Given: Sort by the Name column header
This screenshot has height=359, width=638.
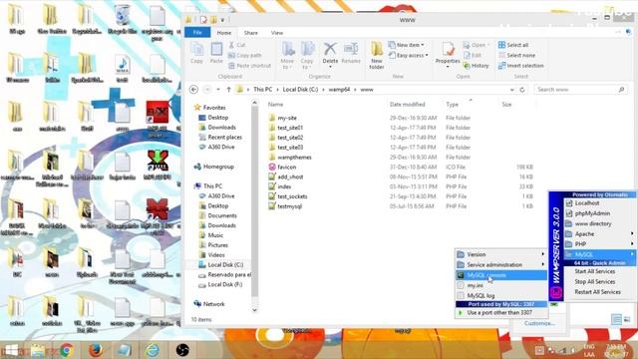Looking at the screenshot, I should pyautogui.click(x=275, y=105).
